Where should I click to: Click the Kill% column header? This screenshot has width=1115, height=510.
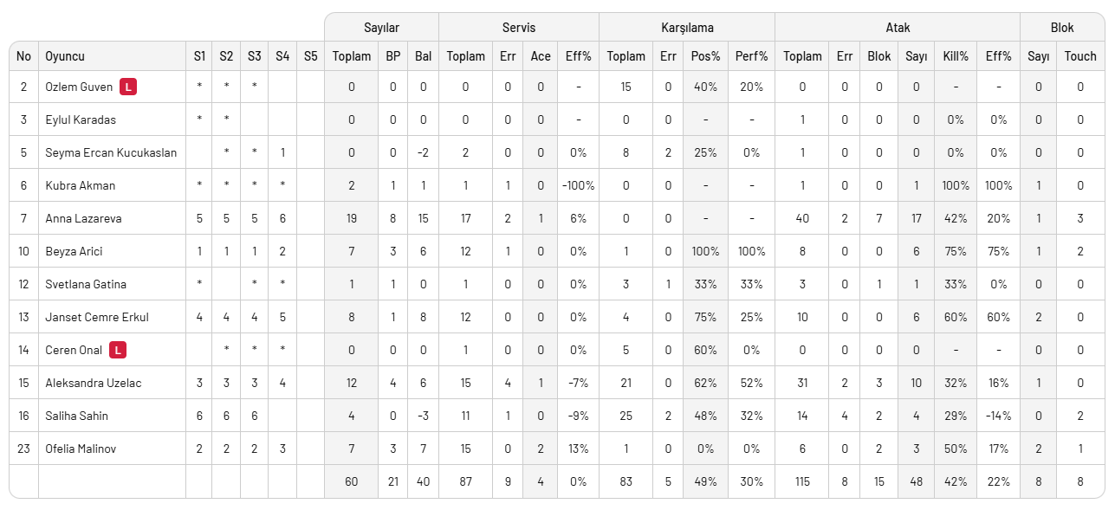(955, 56)
